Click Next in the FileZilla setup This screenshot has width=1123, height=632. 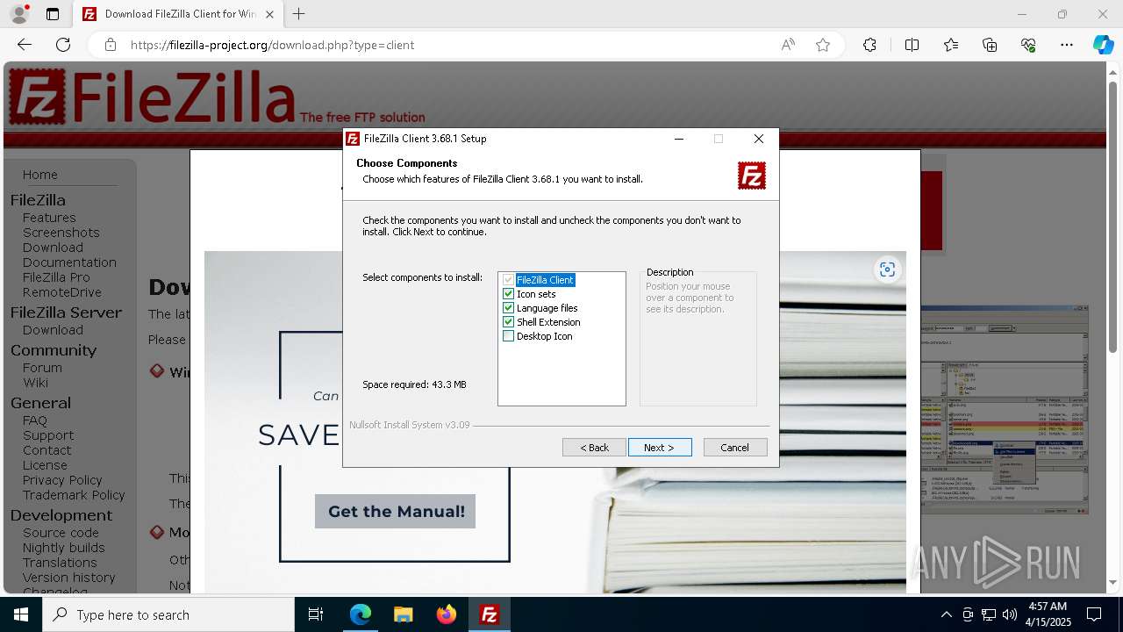click(660, 448)
